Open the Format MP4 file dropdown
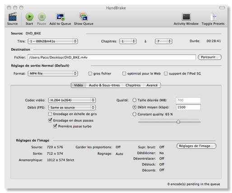The height and width of the screenshot is (193, 232). click(53, 74)
